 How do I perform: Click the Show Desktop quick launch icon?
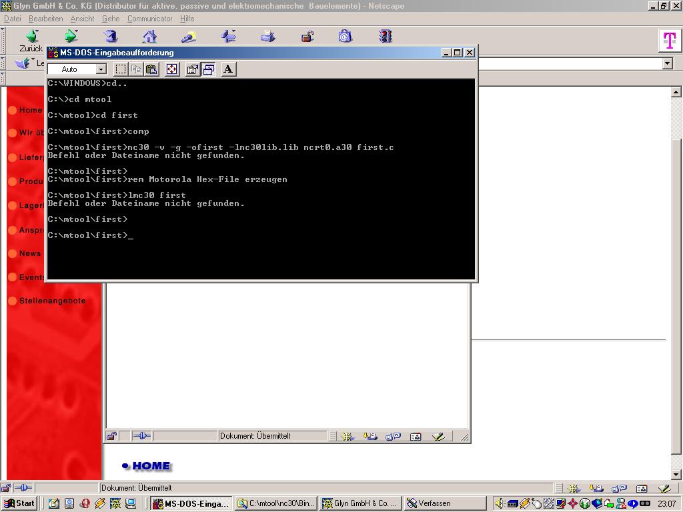(x=53, y=503)
